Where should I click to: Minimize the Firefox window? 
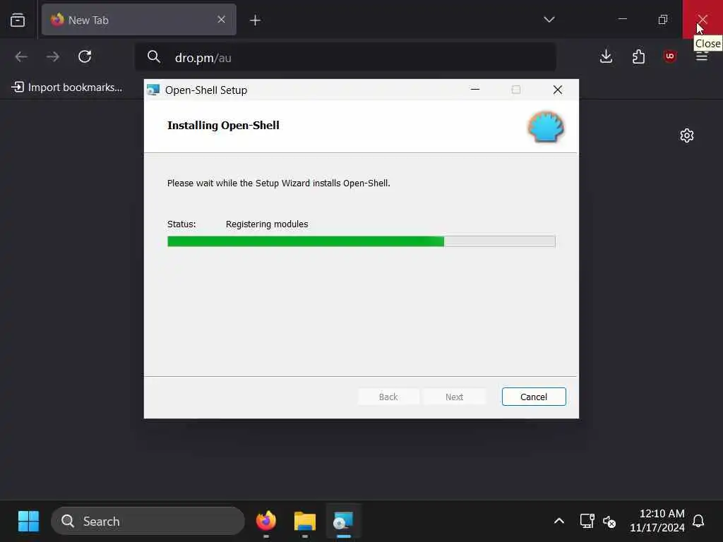[x=623, y=19]
